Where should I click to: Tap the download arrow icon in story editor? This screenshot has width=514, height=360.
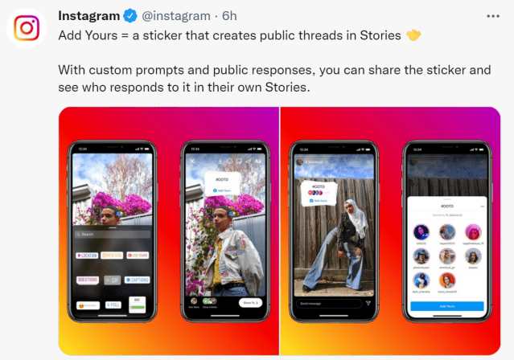[x=220, y=162]
